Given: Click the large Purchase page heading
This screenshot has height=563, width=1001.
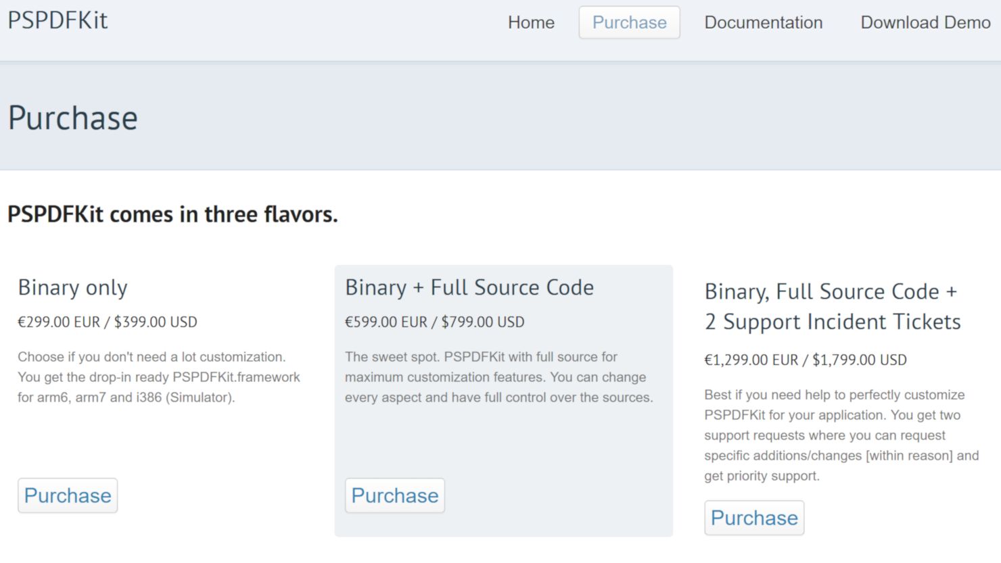Looking at the screenshot, I should pos(73,118).
